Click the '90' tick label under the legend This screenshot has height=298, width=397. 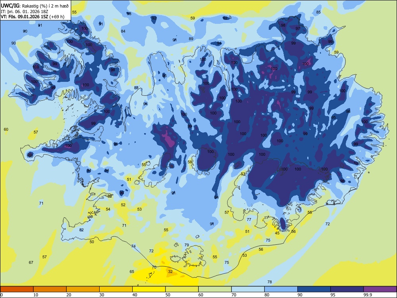pos(300,295)
